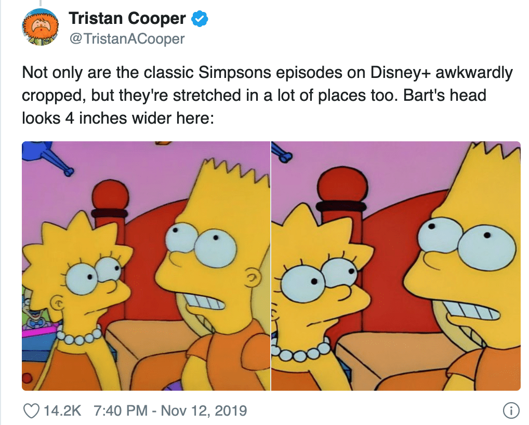Click the tweet text about Disney+ cropping

click(x=267, y=95)
